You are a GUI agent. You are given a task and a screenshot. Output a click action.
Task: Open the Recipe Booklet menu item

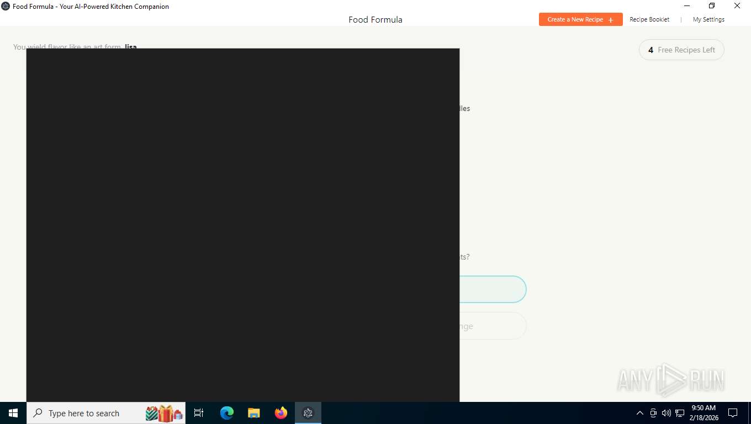[x=649, y=19]
